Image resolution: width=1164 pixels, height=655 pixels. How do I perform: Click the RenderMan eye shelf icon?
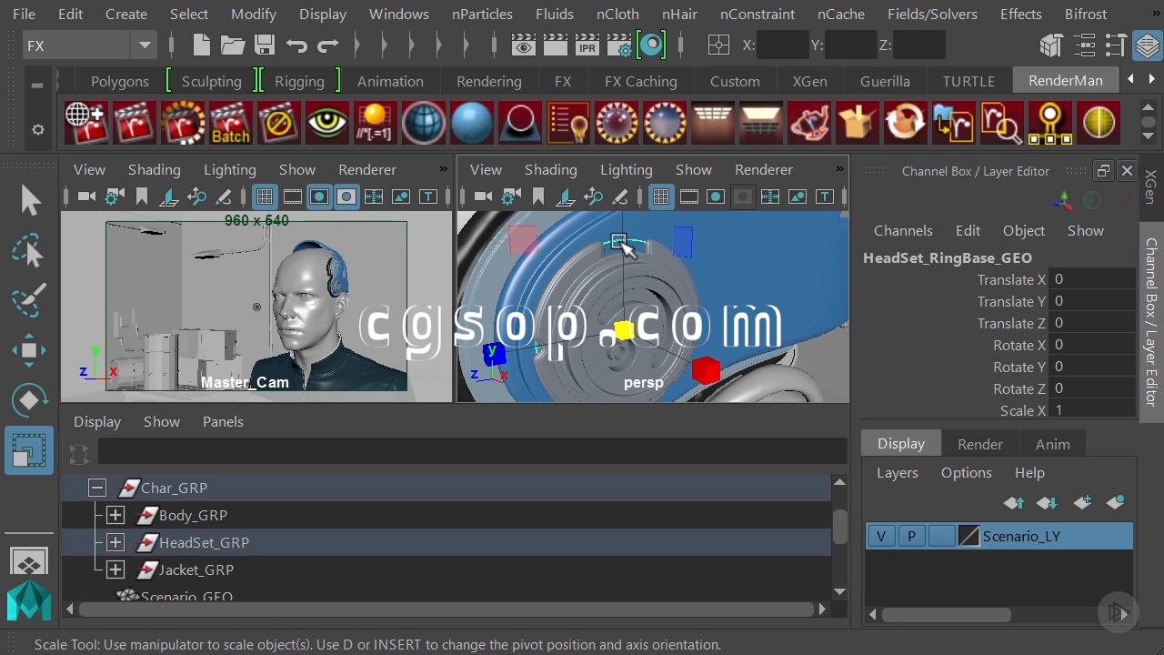(326, 123)
